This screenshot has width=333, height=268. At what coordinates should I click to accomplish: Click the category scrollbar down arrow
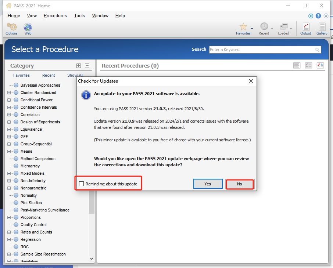coord(92,259)
